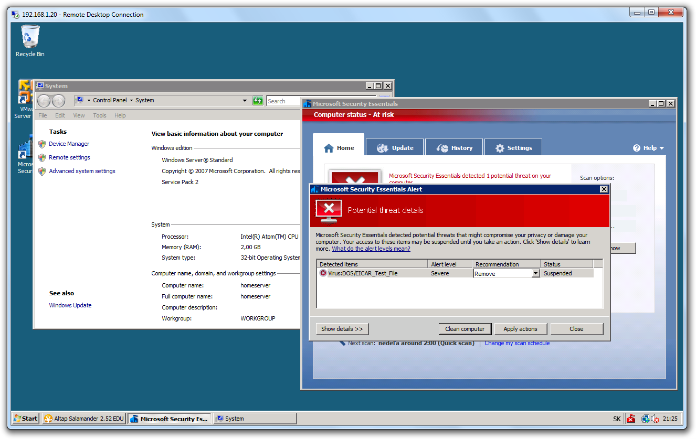Click Microsoft Security Essentials taskbar button
The image size is (696, 439).
(x=170, y=419)
